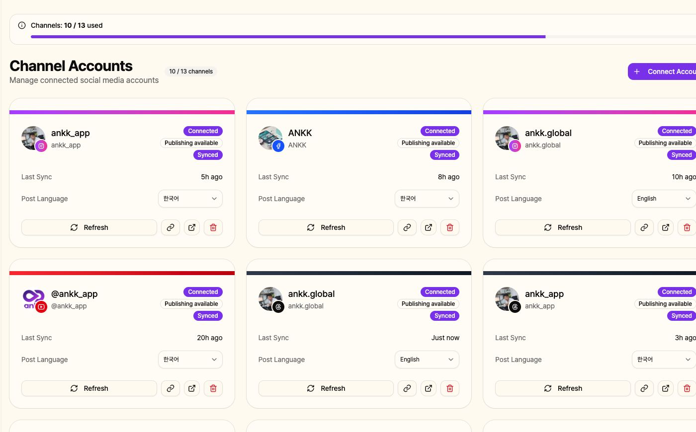Screen dimensions: 696x432
Task: Click the Connect Account button
Action: (662, 72)
